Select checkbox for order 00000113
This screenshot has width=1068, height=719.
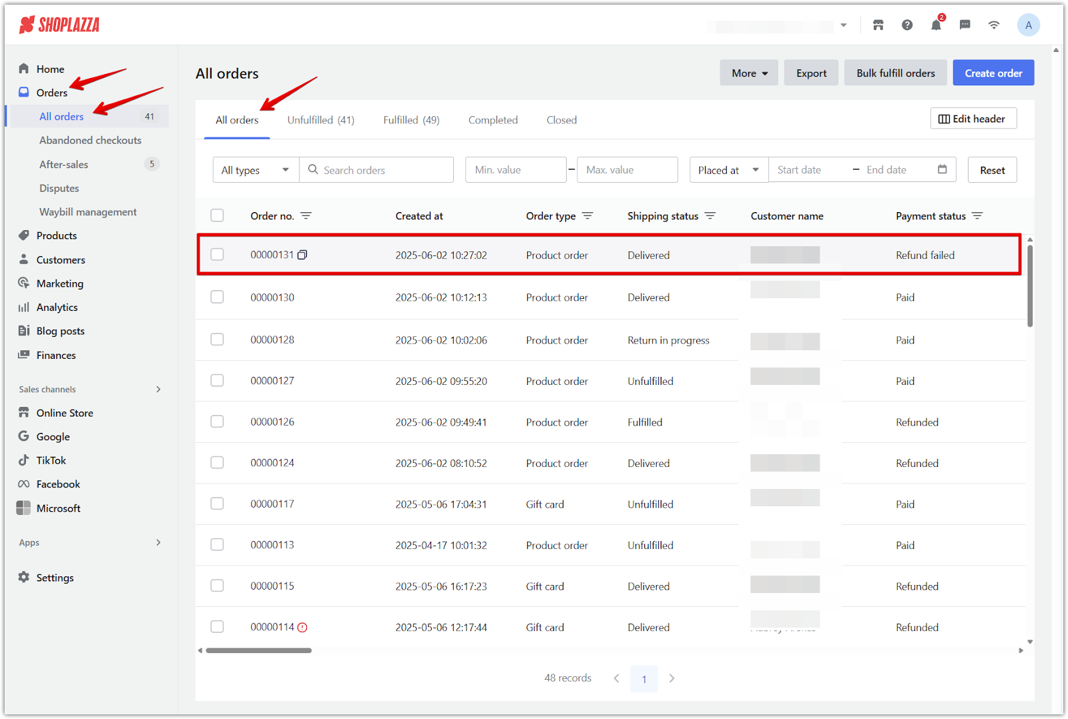pos(217,545)
